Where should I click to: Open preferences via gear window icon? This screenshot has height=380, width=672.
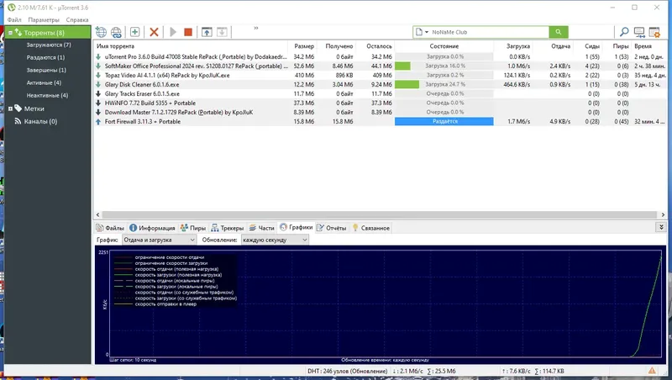(x=654, y=32)
